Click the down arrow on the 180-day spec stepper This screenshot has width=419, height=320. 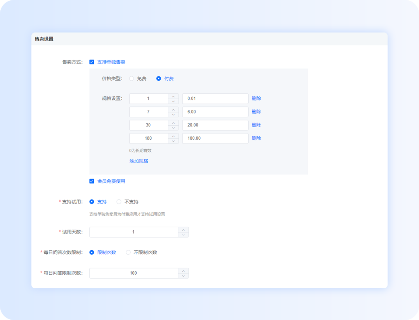tap(173, 140)
